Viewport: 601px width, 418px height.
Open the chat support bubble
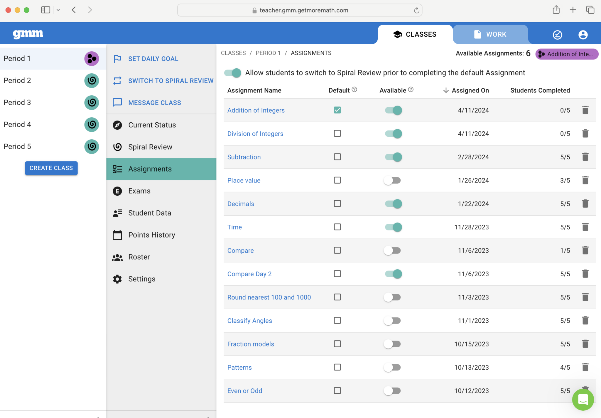tap(583, 399)
